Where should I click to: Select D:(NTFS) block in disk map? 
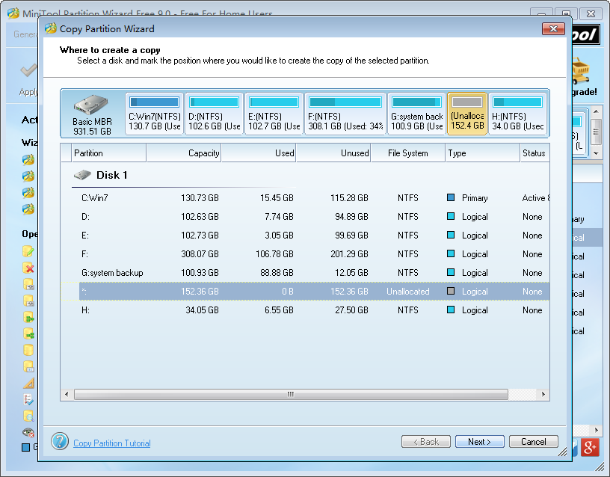[x=214, y=114]
